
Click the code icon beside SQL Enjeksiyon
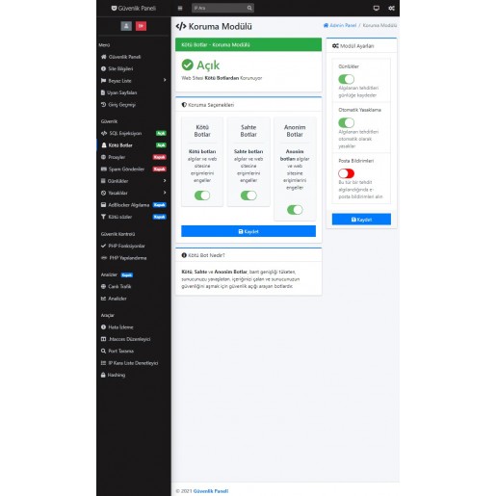(104, 133)
